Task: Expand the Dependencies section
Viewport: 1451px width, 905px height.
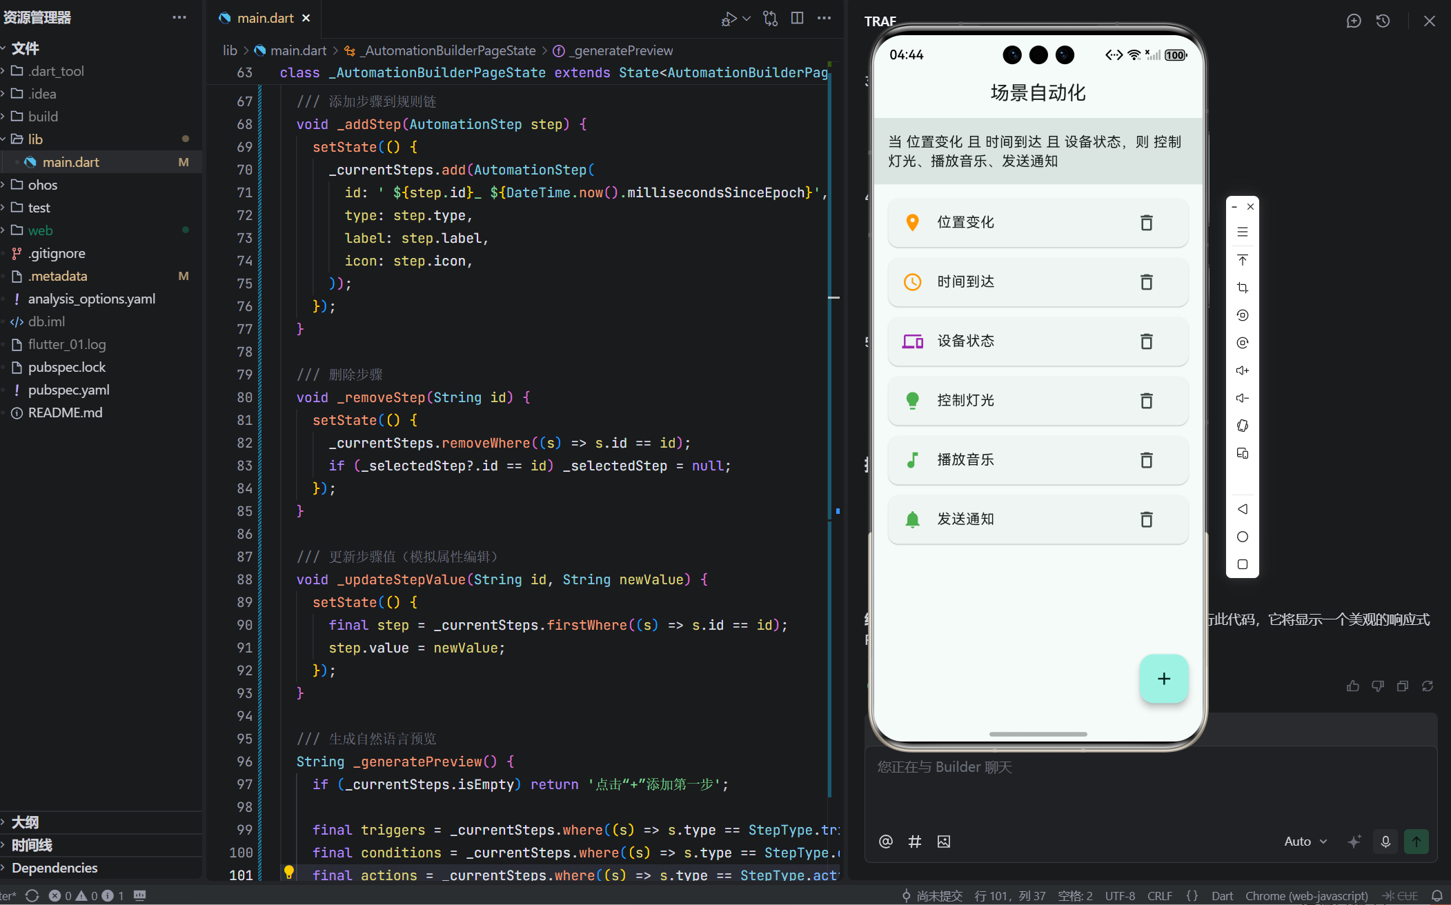Action: tap(55, 868)
